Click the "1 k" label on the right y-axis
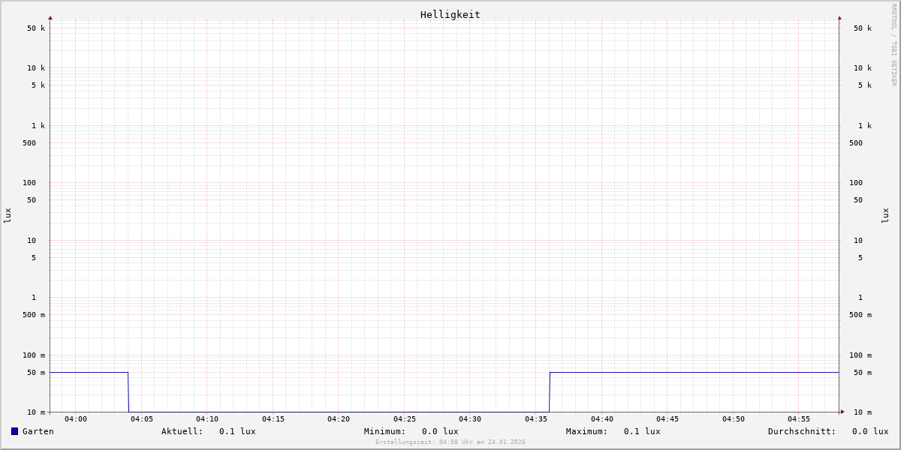The width and height of the screenshot is (901, 450). (x=865, y=126)
